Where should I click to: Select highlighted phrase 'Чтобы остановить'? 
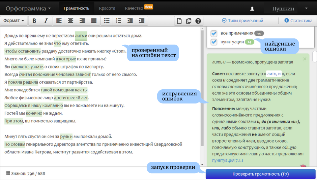(x=23, y=51)
